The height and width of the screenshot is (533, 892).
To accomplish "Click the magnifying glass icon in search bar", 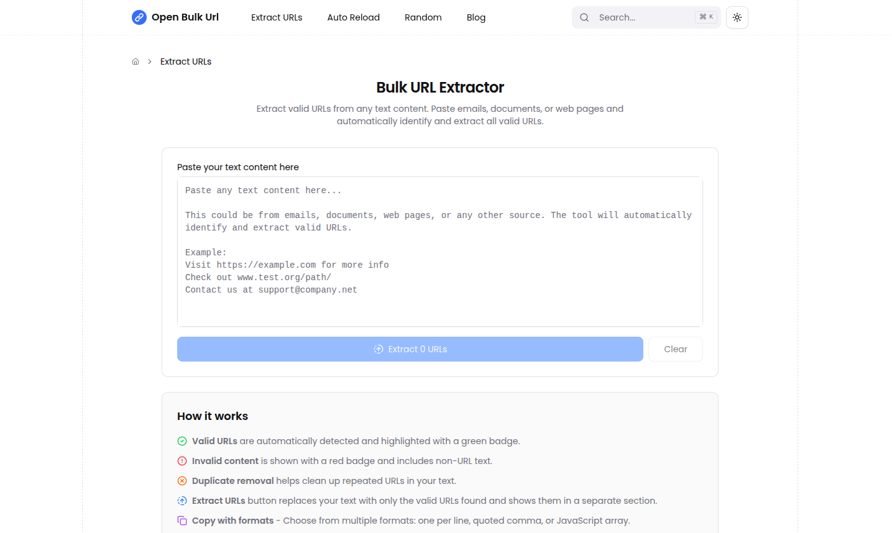I will [584, 17].
